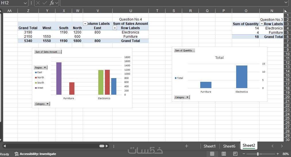Select the South legend entry
This screenshot has height=157, width=291.
click(x=40, y=83)
